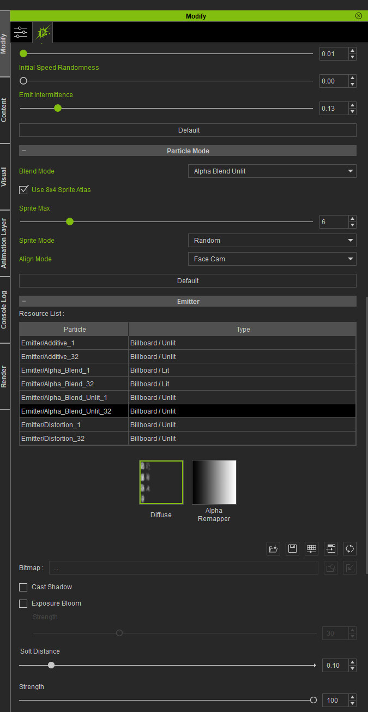Open the Sprite Mode dropdown
Screen dimensions: 368x712
pyautogui.click(x=272, y=241)
